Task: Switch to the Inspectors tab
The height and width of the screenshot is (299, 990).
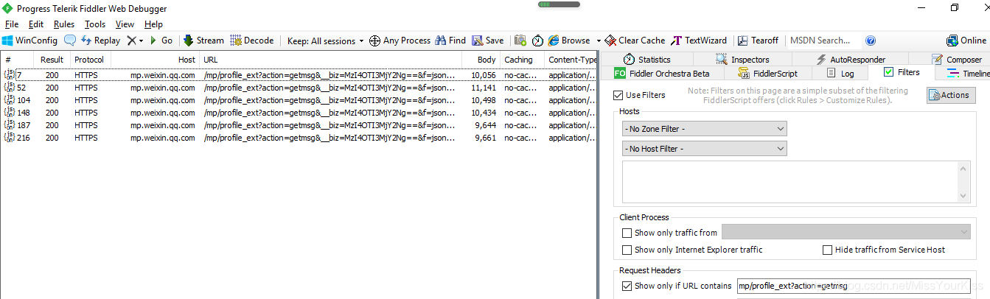Action: pos(742,59)
